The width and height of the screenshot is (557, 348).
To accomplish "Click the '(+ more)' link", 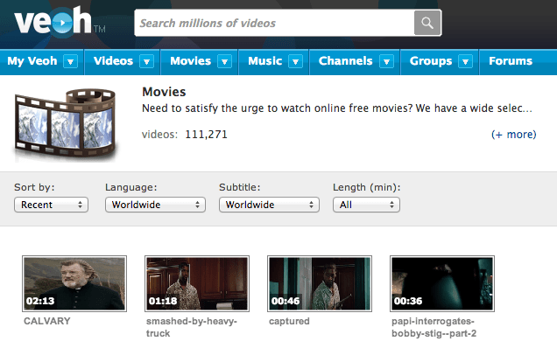I will pyautogui.click(x=514, y=135).
